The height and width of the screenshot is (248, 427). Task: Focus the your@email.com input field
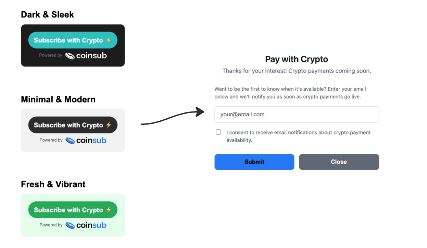pos(297,115)
